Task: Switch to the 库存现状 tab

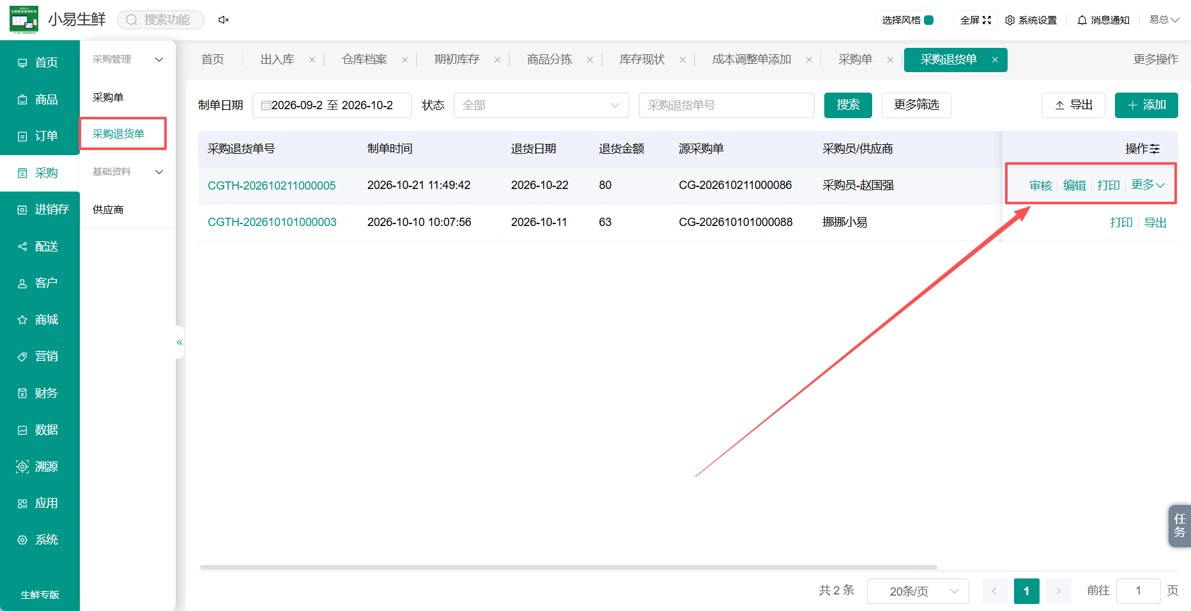Action: coord(642,59)
